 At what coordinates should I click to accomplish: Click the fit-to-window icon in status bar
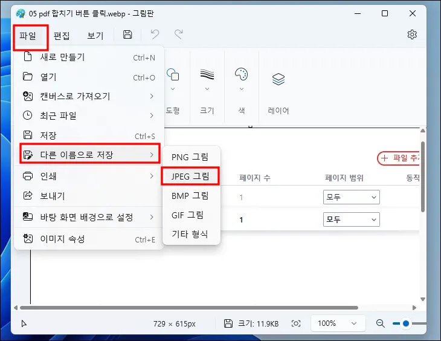point(296,323)
